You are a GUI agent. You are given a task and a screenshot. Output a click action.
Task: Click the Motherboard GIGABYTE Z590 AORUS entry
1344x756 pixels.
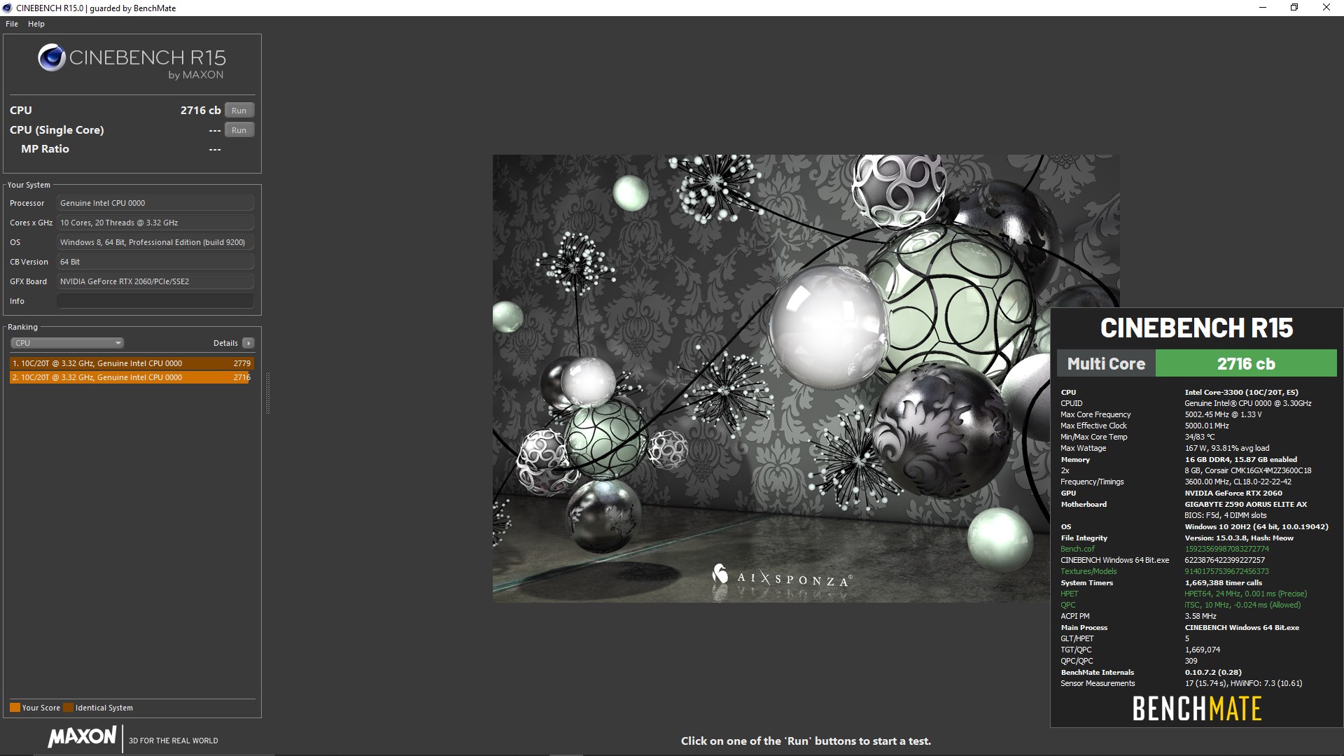(x=1246, y=504)
